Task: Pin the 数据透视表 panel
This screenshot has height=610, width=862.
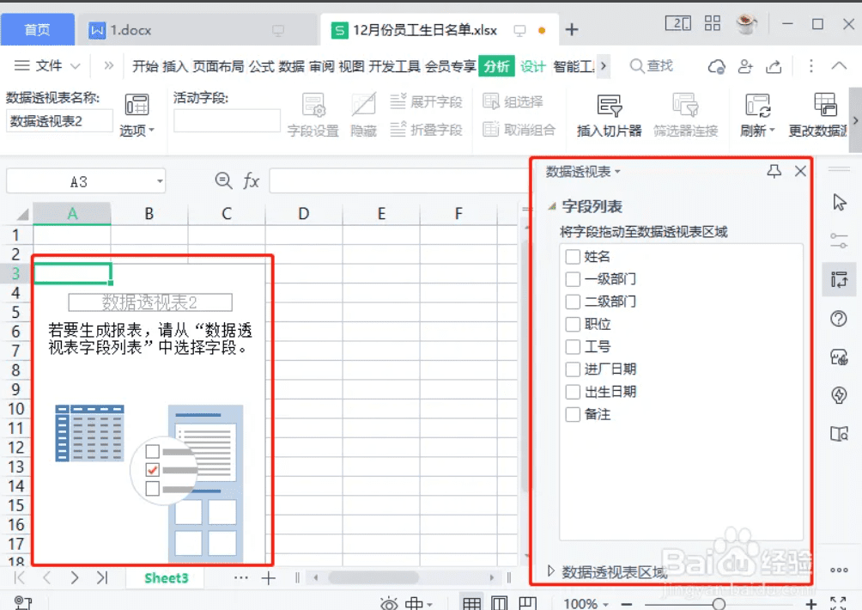Action: (774, 171)
